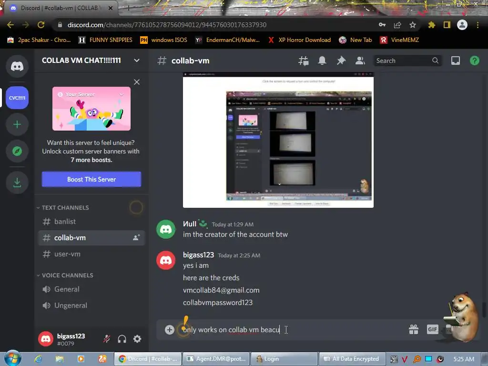Open the banlist text channel
This screenshot has height=366, width=488.
91,222
